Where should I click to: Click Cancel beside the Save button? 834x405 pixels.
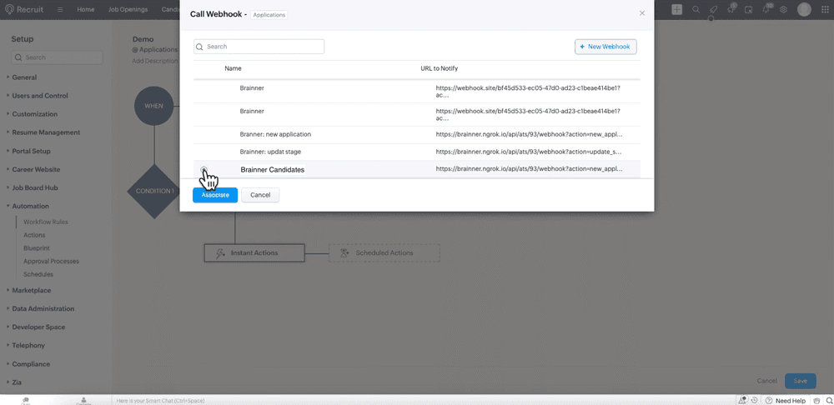[x=766, y=381]
